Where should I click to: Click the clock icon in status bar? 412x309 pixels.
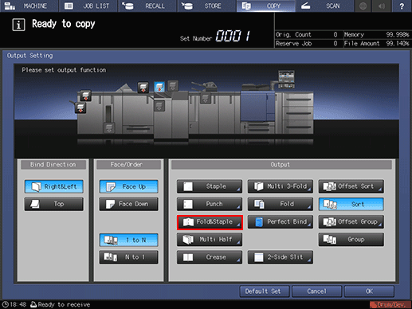[6, 304]
